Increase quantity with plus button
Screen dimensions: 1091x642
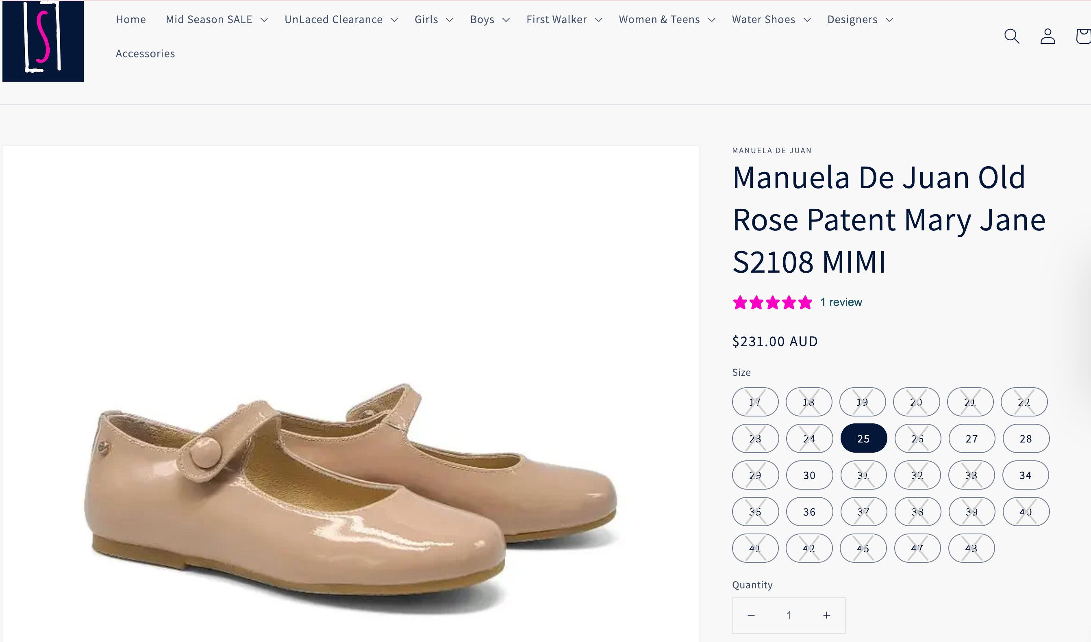826,615
